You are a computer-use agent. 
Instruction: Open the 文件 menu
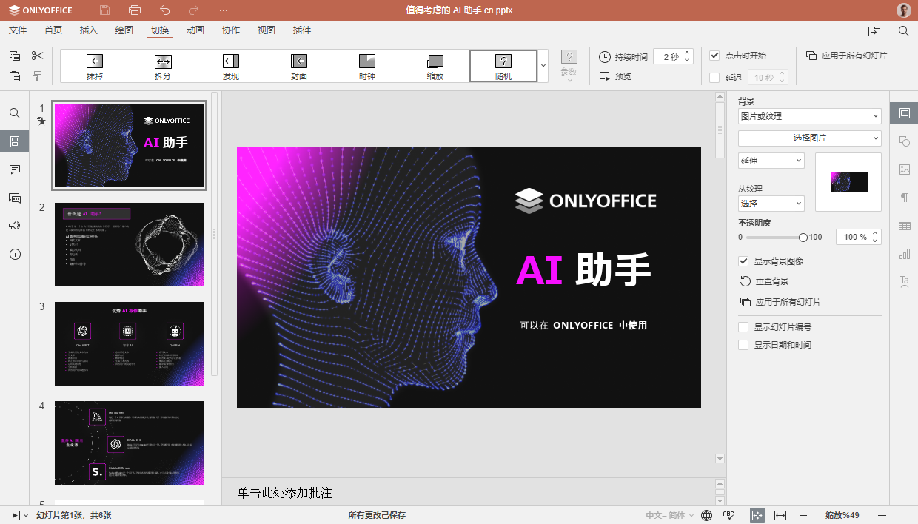point(18,30)
